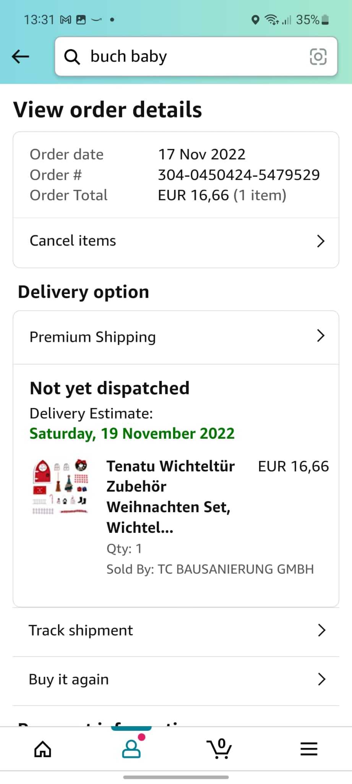Tap the back arrow icon
The width and height of the screenshot is (352, 784).
[x=21, y=57]
